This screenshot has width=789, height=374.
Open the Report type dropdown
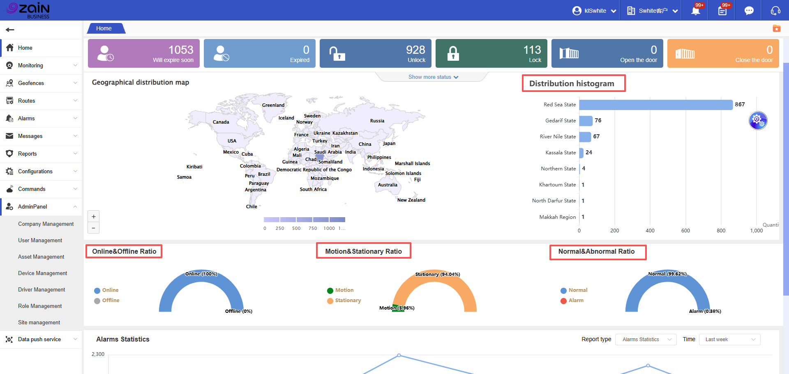coord(646,340)
